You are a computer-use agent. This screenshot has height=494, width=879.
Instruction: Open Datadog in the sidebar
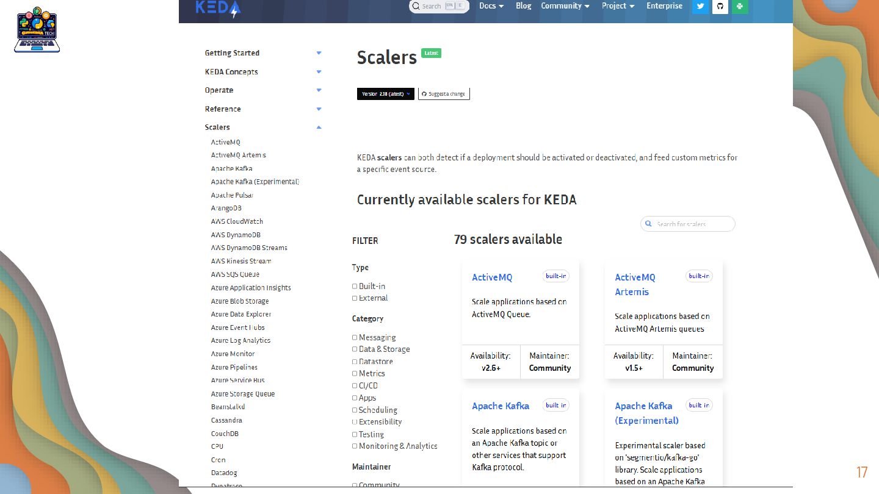[224, 473]
